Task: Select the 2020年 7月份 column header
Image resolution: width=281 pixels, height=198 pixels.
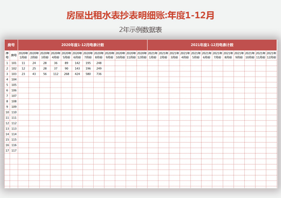Action: (x=88, y=55)
